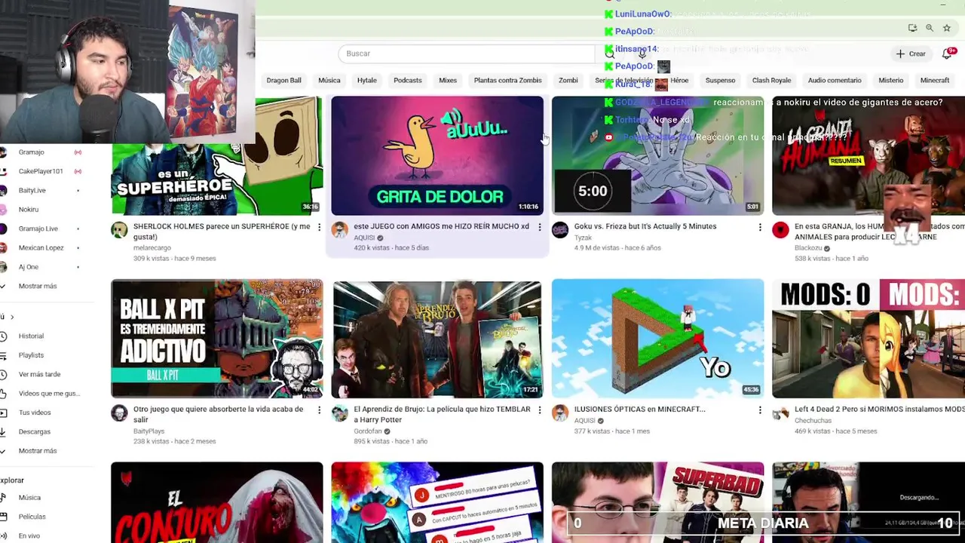Select the Minecraft filter chip

[935, 81]
